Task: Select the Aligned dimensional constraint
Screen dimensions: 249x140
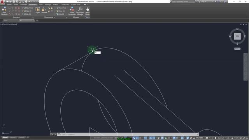Action: tap(44, 10)
